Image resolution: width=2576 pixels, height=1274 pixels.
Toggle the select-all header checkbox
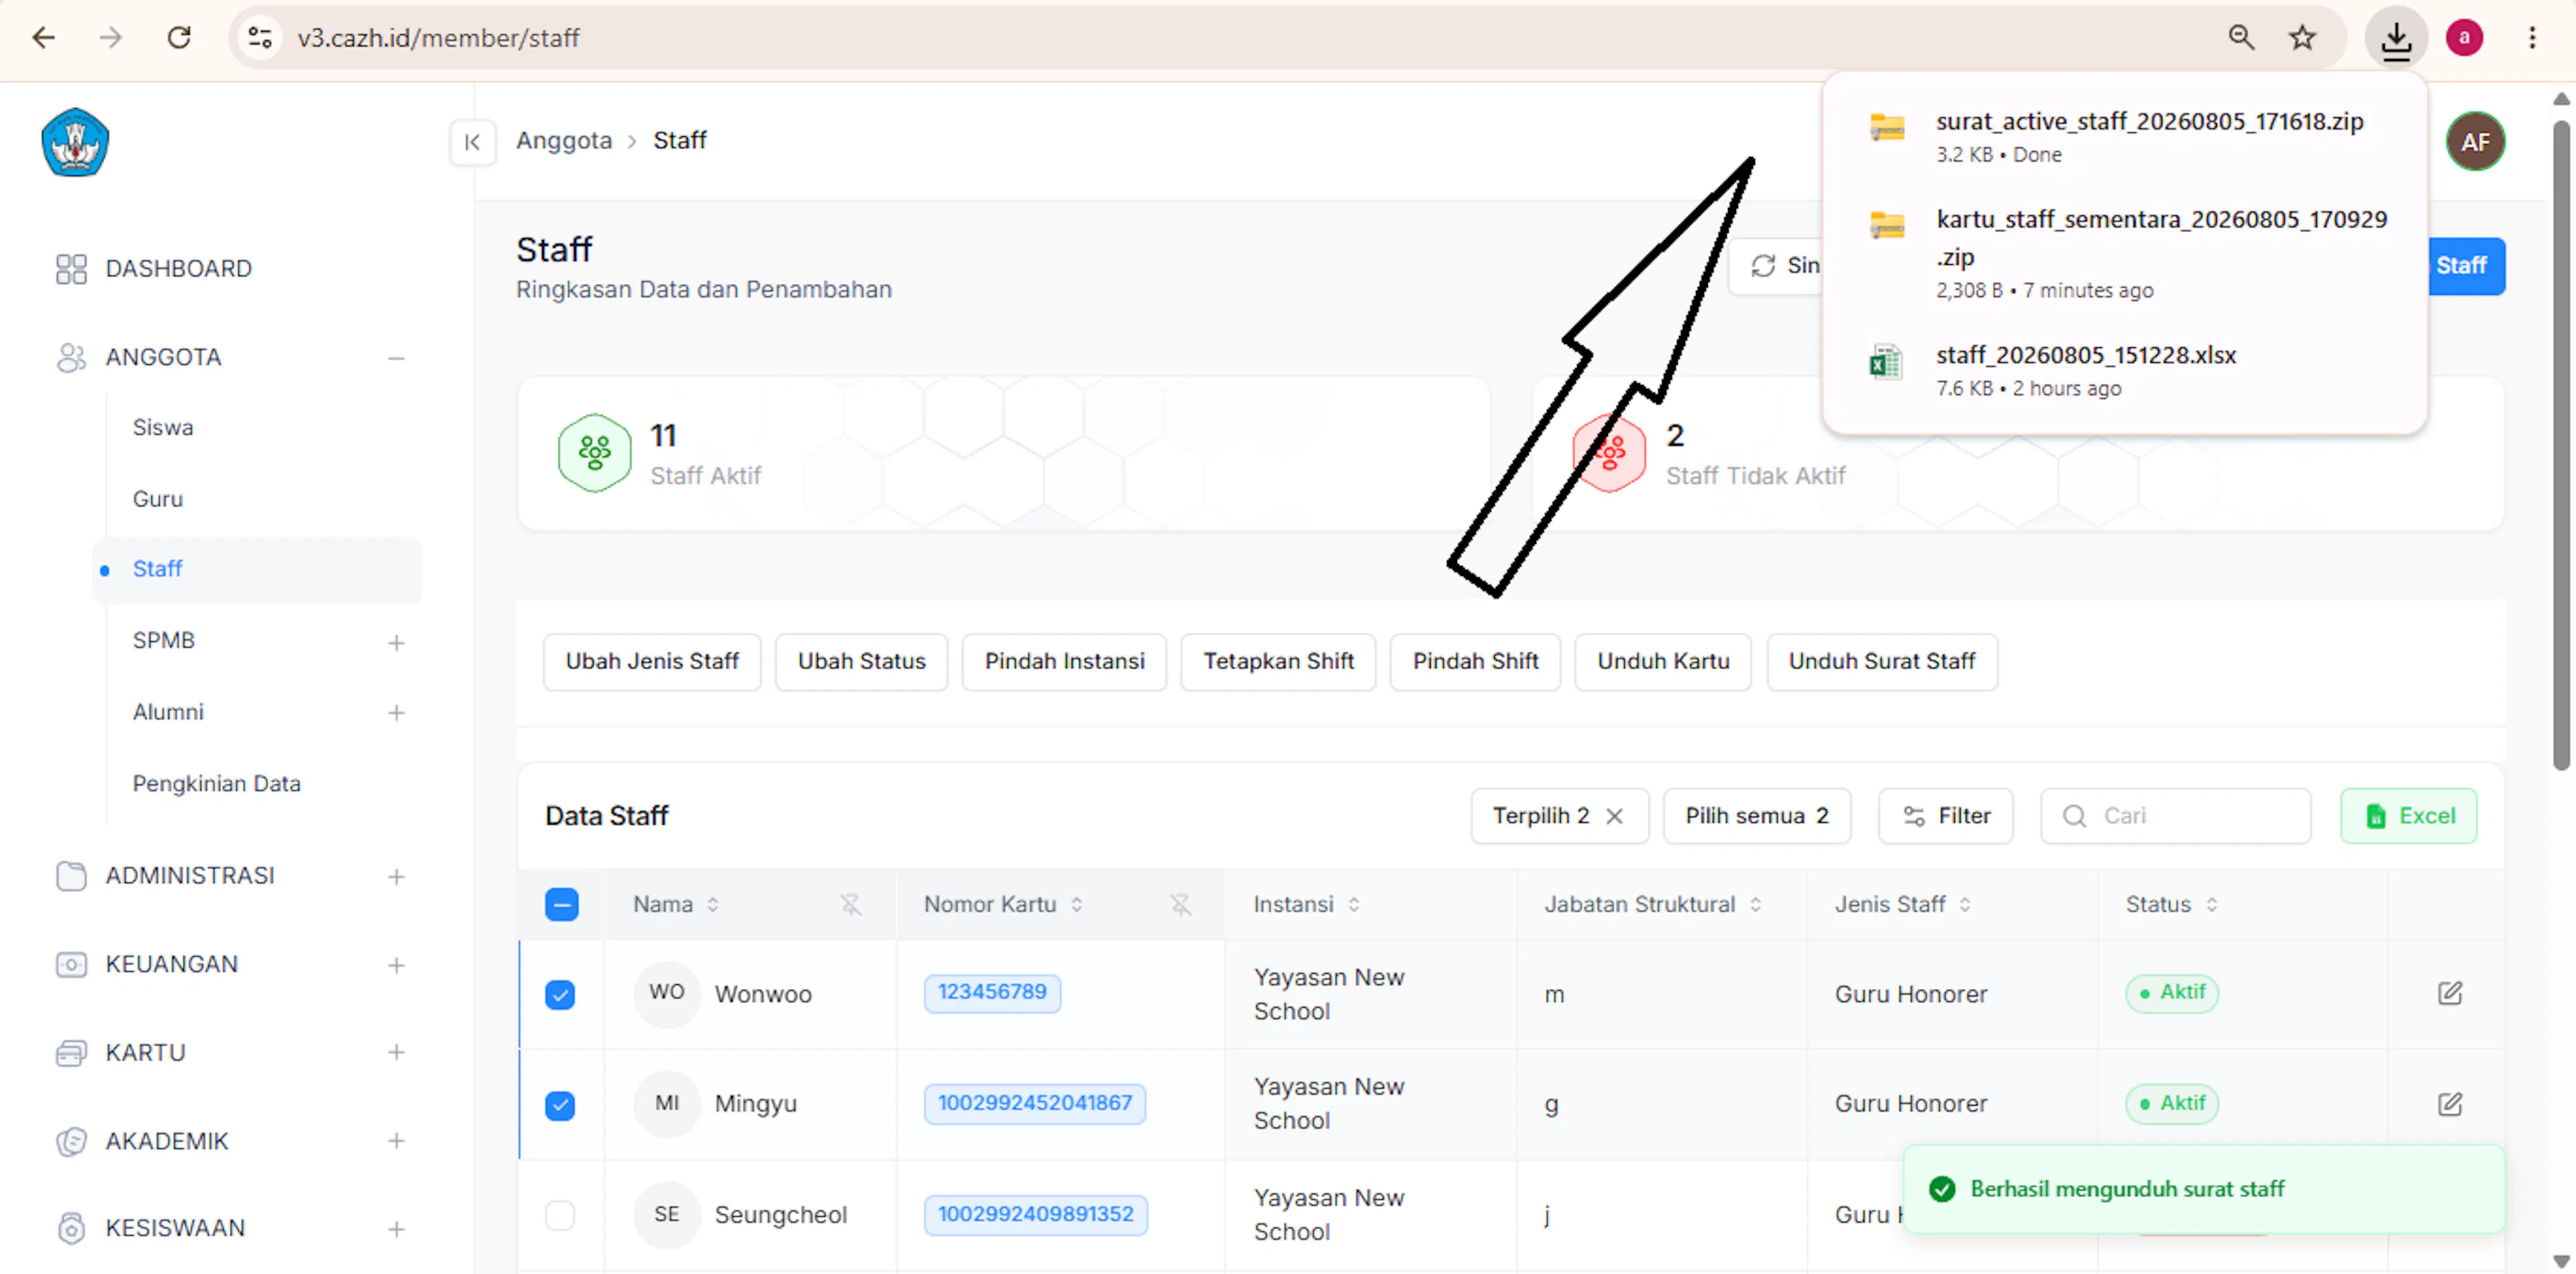tap(561, 905)
